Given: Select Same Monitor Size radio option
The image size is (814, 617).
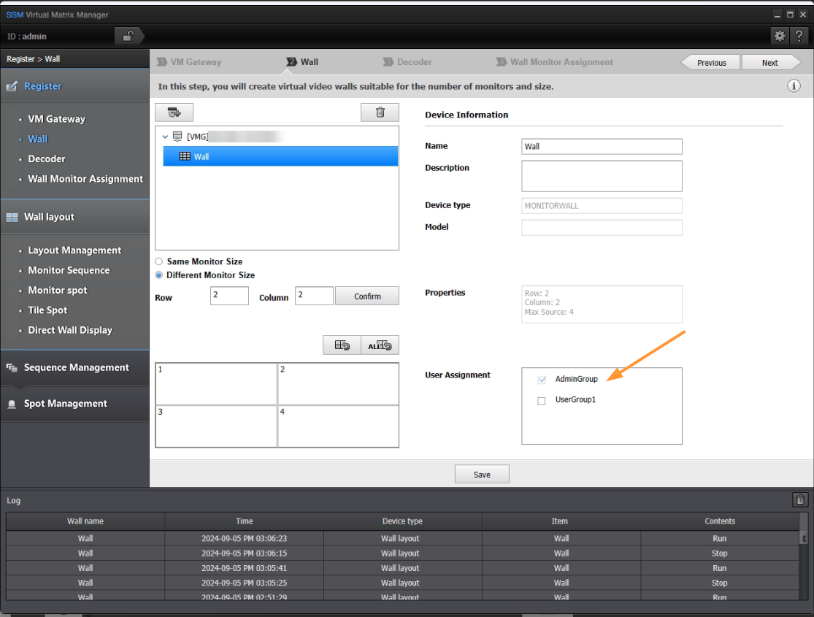Looking at the screenshot, I should pos(159,261).
